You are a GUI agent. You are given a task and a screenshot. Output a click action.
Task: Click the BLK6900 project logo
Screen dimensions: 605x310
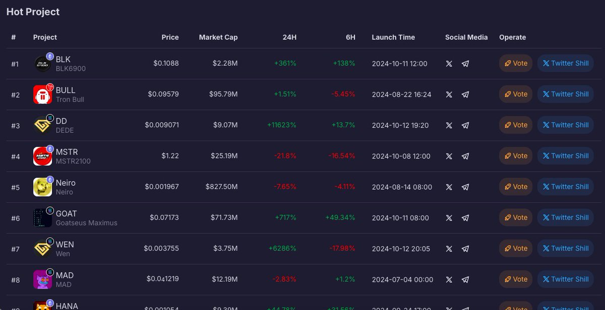tap(42, 64)
